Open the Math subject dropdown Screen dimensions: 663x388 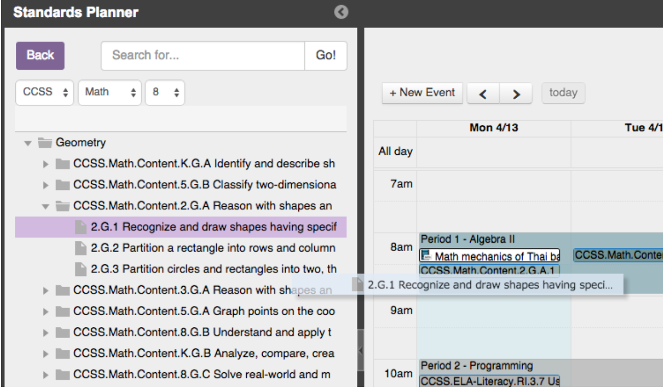(x=110, y=94)
